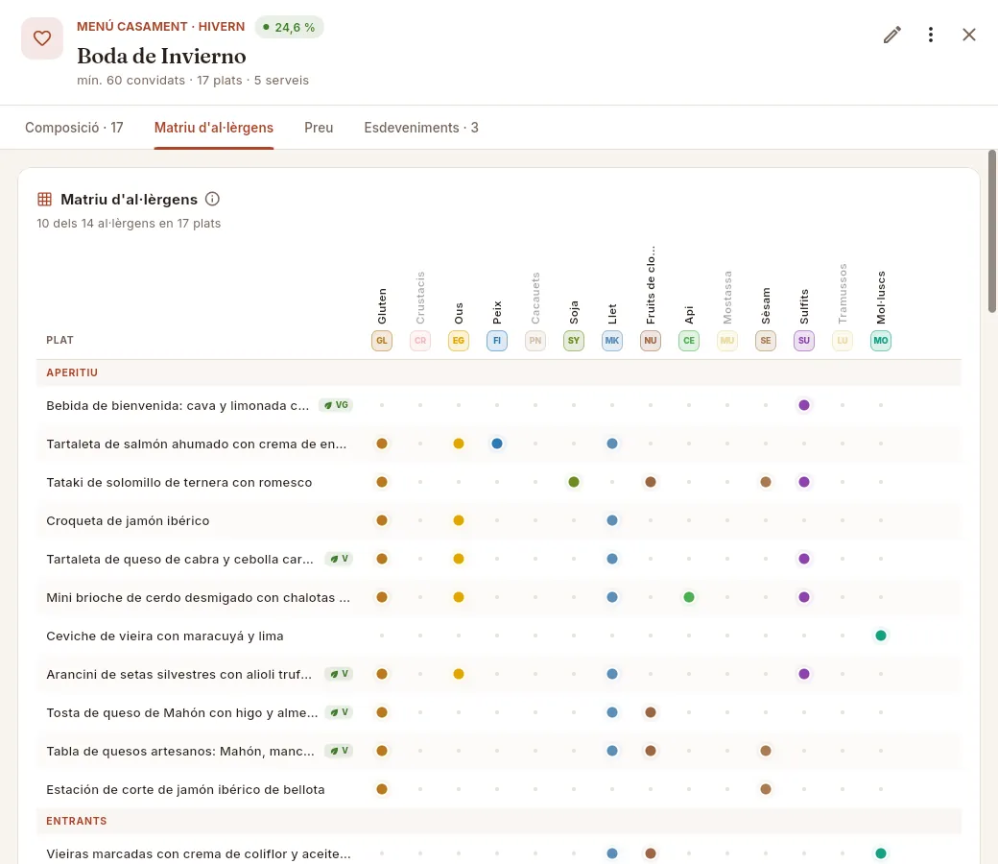Click the heart favorite icon

coord(42,38)
